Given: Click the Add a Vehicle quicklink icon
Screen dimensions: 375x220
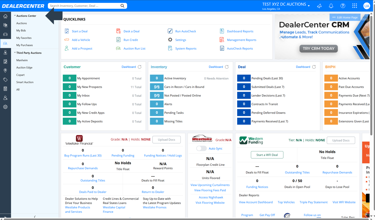Looking at the screenshot, I should click(x=67, y=40).
